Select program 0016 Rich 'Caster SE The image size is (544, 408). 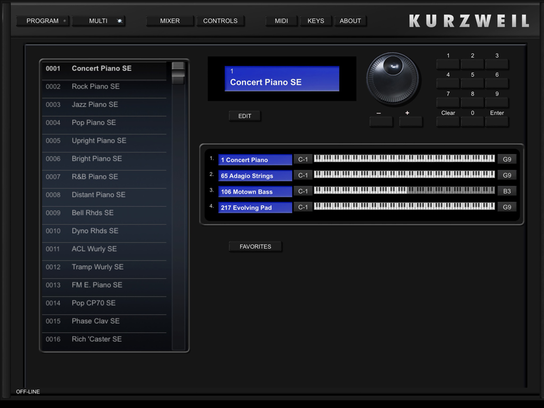click(104, 342)
